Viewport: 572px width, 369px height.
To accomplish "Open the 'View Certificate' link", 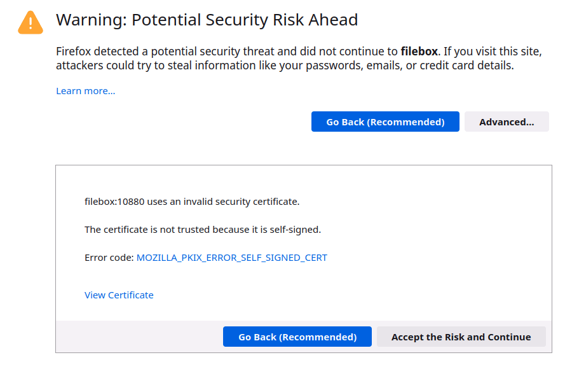I will click(119, 295).
